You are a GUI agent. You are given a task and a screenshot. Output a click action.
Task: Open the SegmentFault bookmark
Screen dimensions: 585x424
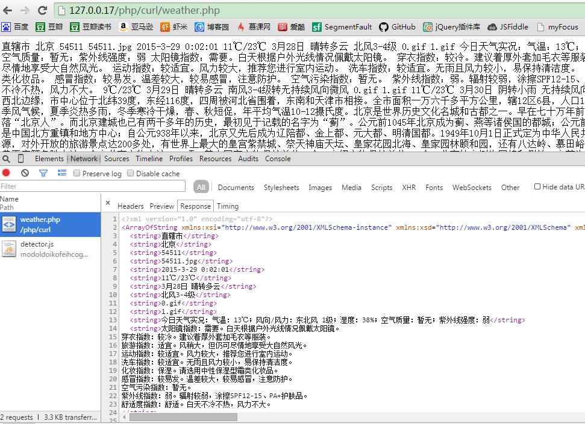click(342, 27)
